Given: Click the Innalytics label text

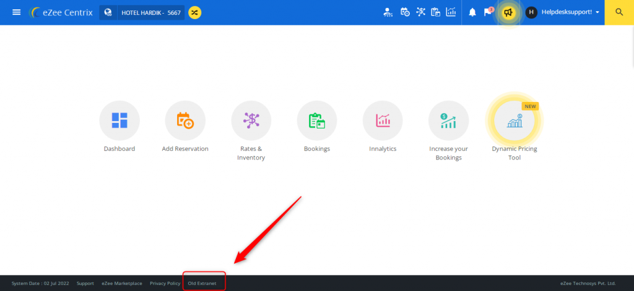Looking at the screenshot, I should [x=383, y=148].
